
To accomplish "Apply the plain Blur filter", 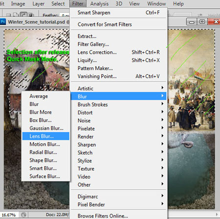I will (x=46, y=104).
